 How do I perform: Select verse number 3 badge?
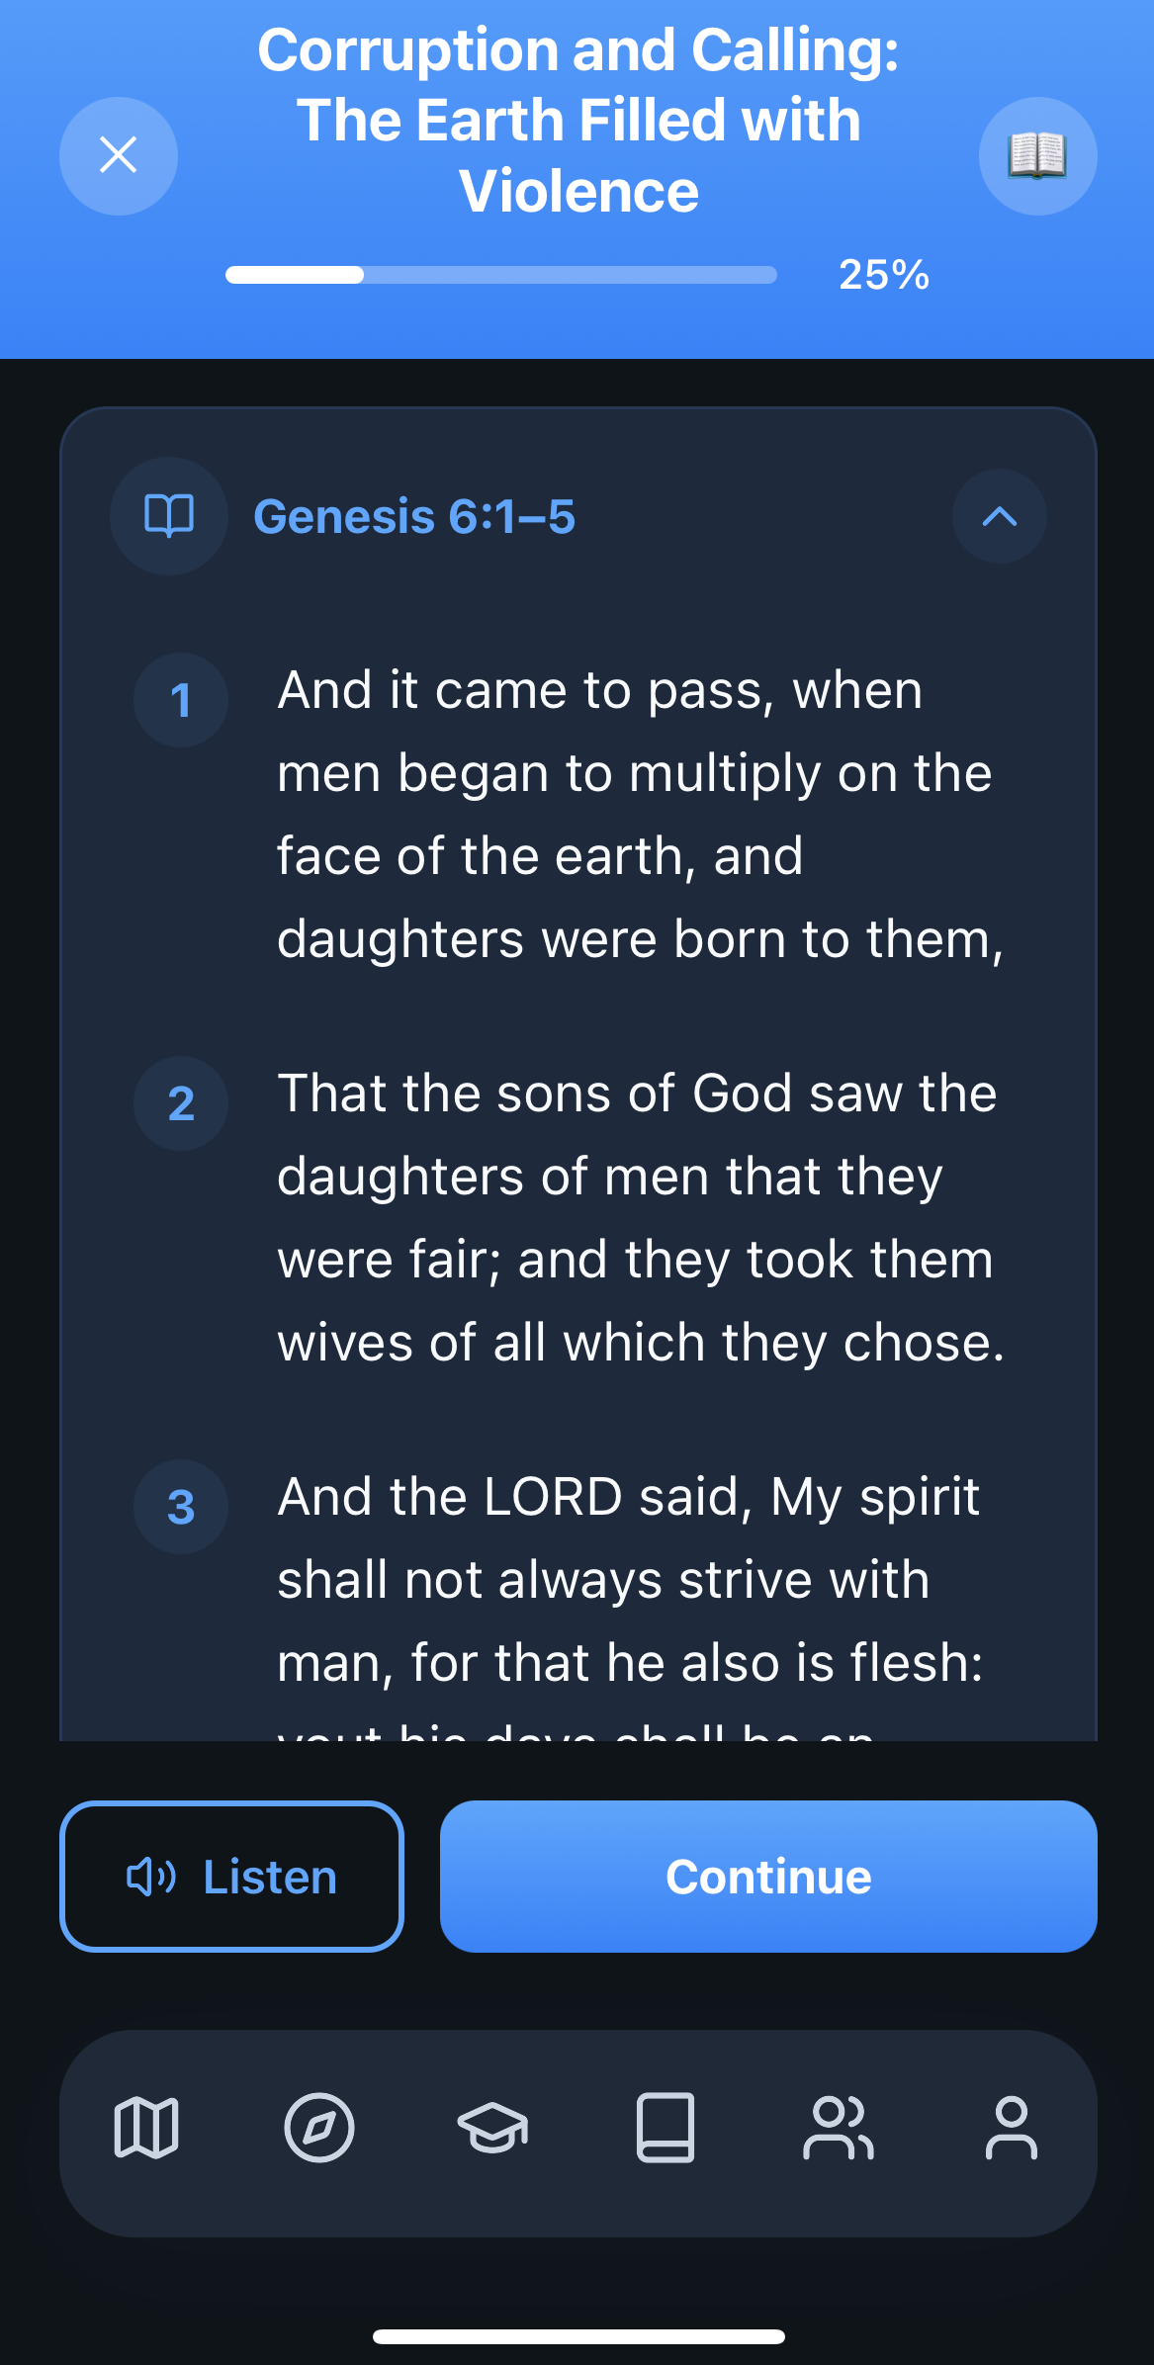[181, 1507]
